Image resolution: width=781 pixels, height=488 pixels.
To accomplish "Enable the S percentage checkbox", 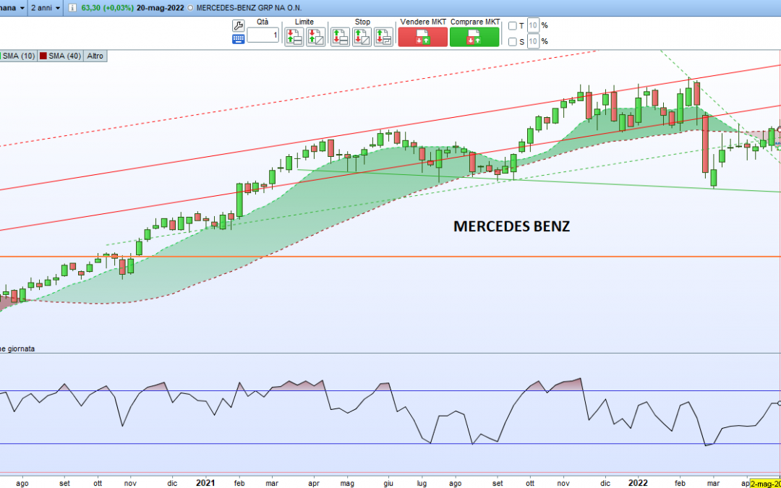I will point(512,42).
